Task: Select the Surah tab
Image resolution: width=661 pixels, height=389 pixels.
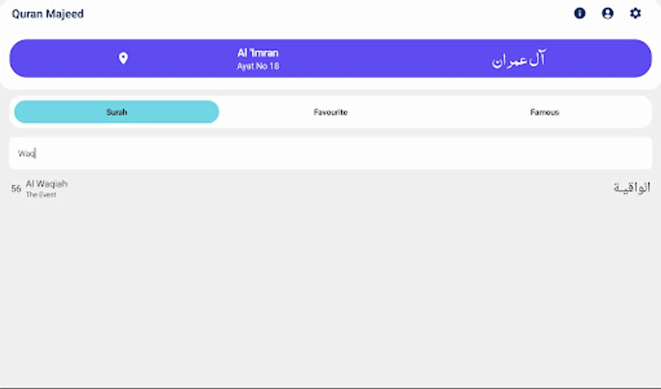Action: tap(117, 112)
